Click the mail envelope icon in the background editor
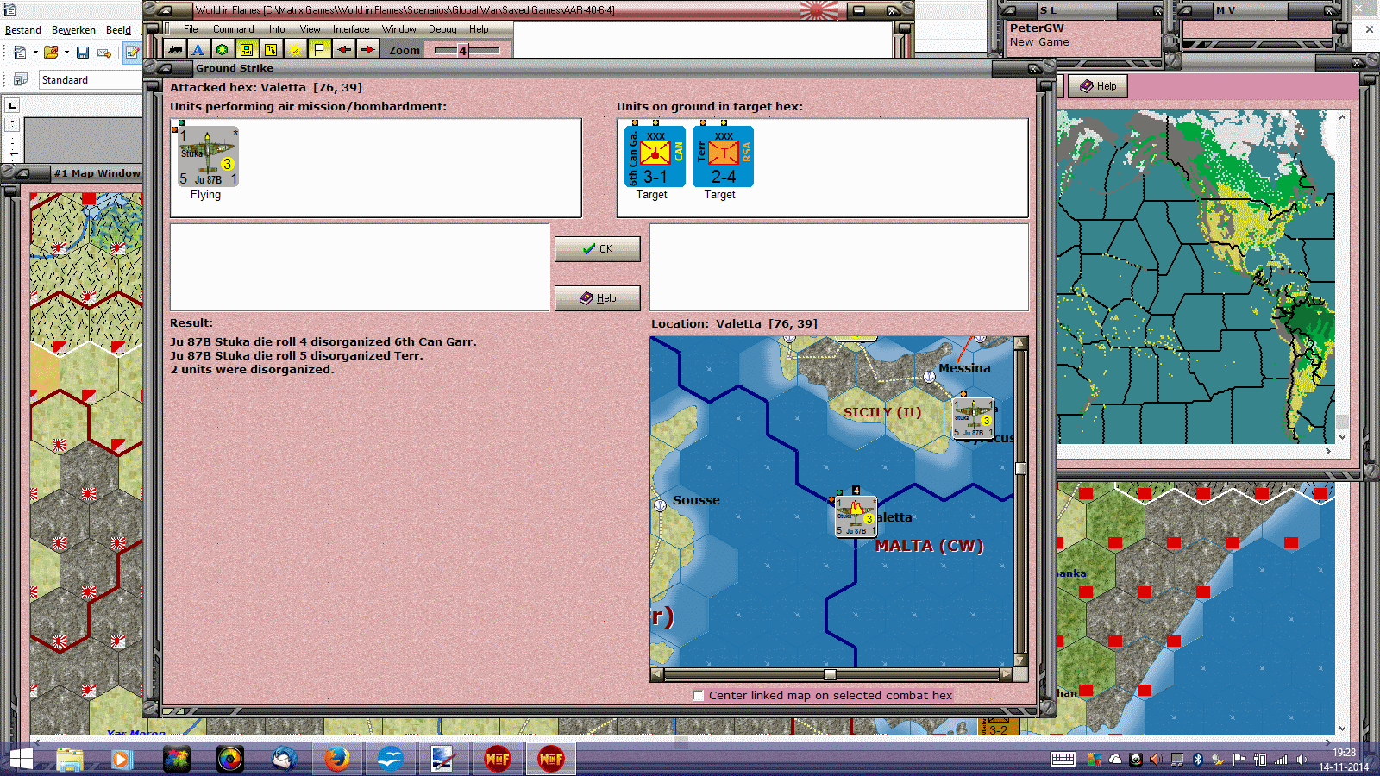The height and width of the screenshot is (776, 1380). point(104,53)
